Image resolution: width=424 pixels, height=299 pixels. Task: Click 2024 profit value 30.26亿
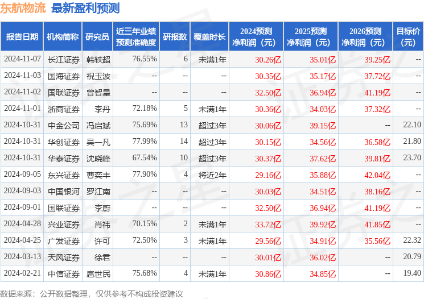click(x=268, y=60)
